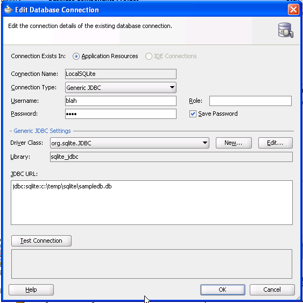Close the Edit Database Connection dialog
Viewport: 303px width, 303px height.
pyautogui.click(x=293, y=9)
